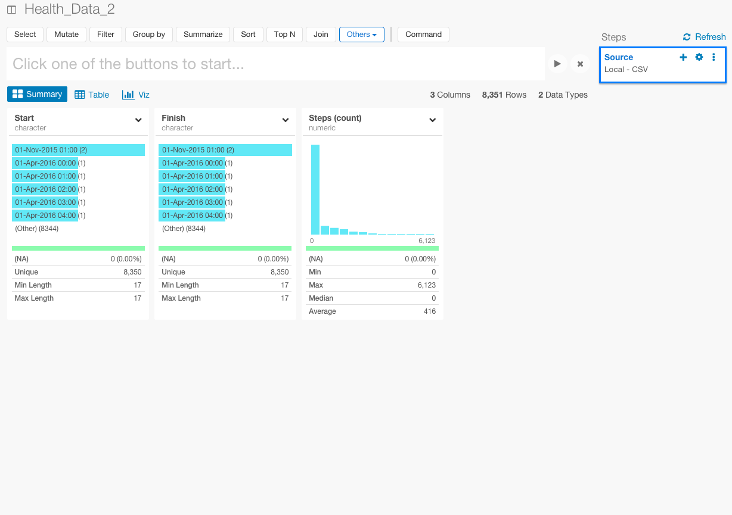Click the data frame icon beside Health_Data_2
Screen dimensions: 732x515
11,10
